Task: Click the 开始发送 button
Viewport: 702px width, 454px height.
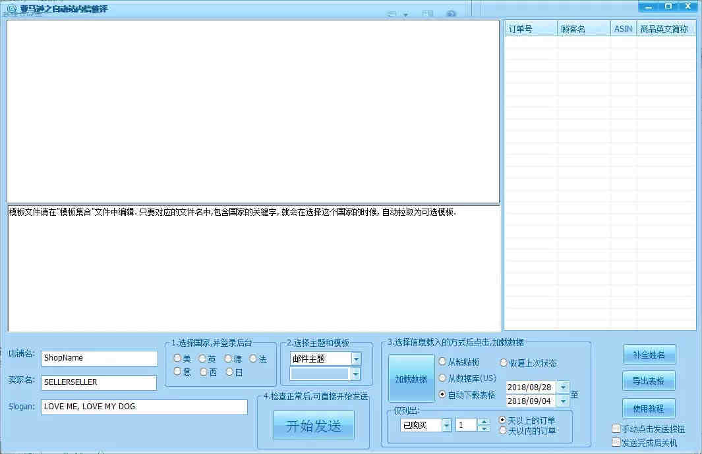Action: coord(313,426)
